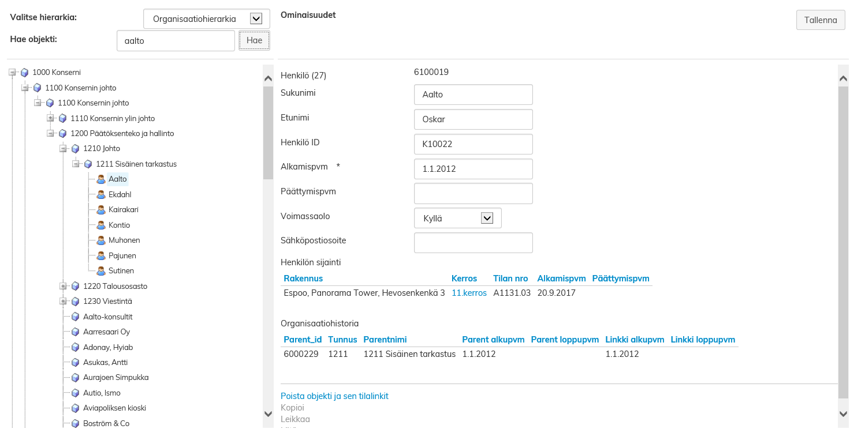The image size is (850, 429).
Task: Expand the 1220 Talousosasto tree node
Action: [x=63, y=286]
